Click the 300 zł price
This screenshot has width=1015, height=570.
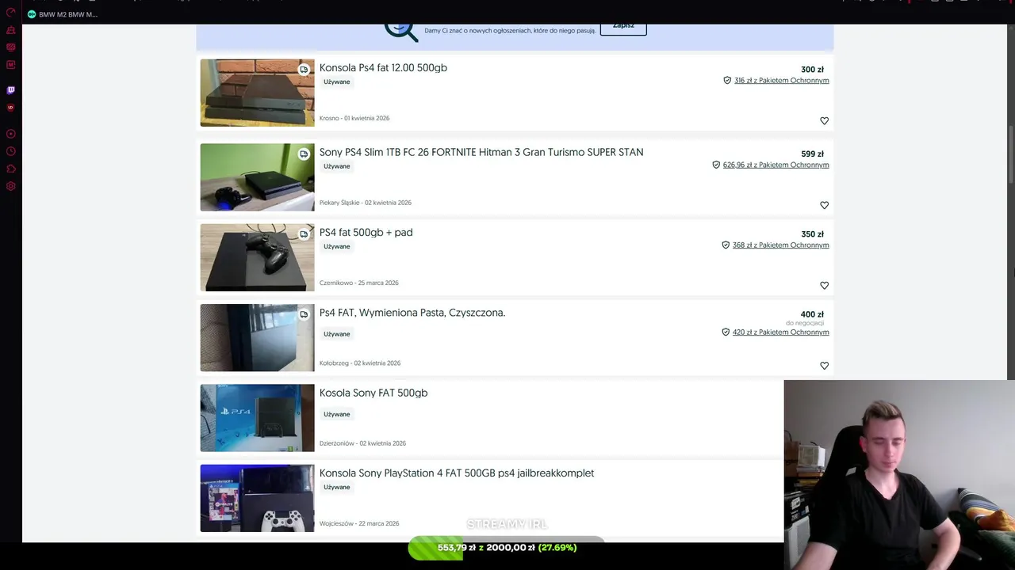[812, 70]
